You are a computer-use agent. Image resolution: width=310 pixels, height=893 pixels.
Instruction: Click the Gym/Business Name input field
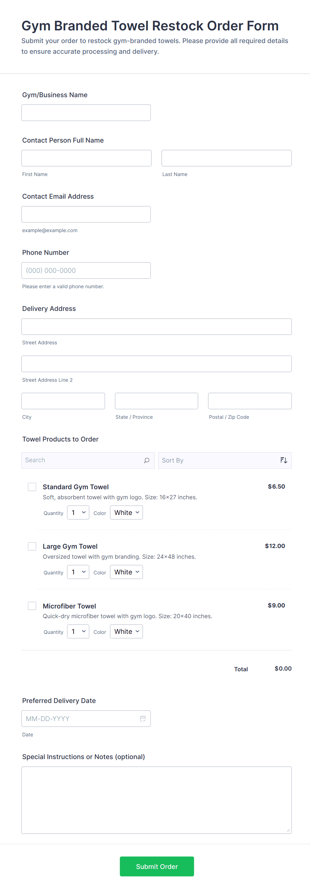86,112
